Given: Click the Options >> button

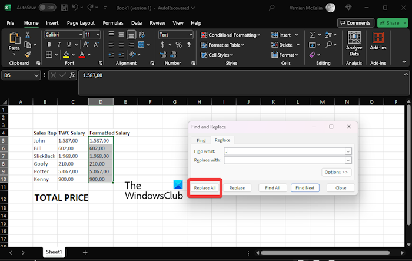Looking at the screenshot, I should pyautogui.click(x=337, y=172).
